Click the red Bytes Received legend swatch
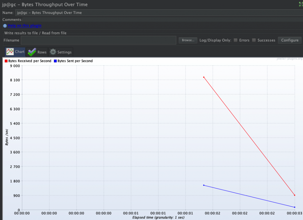303x220 pixels. pos(6,61)
